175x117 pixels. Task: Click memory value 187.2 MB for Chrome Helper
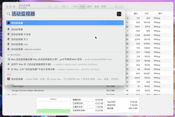coord(110,91)
